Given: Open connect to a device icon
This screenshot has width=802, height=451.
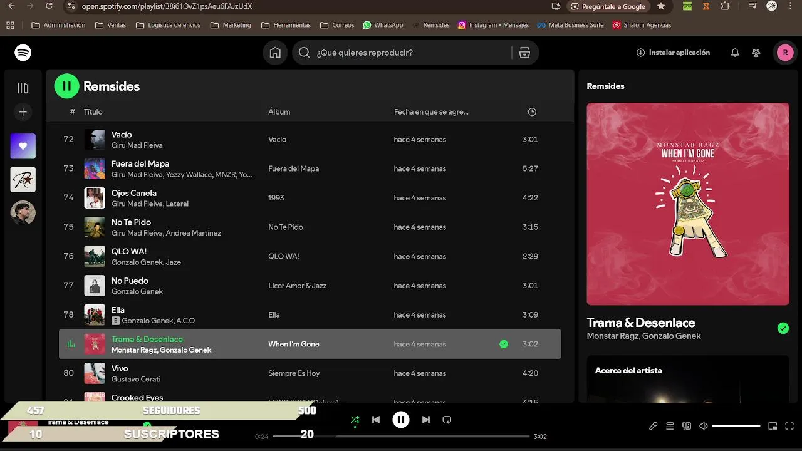Looking at the screenshot, I should [x=687, y=426].
